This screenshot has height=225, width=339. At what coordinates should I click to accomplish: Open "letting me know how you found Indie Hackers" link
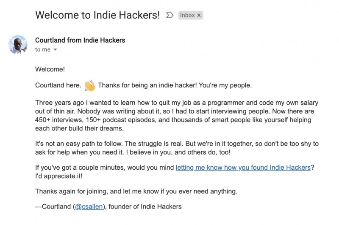(243, 168)
